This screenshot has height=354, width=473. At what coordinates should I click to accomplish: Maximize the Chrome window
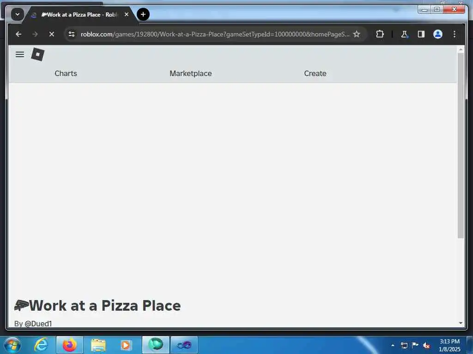click(x=437, y=9)
